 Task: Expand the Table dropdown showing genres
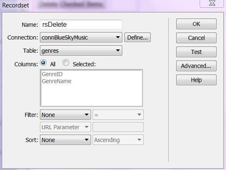81,51
